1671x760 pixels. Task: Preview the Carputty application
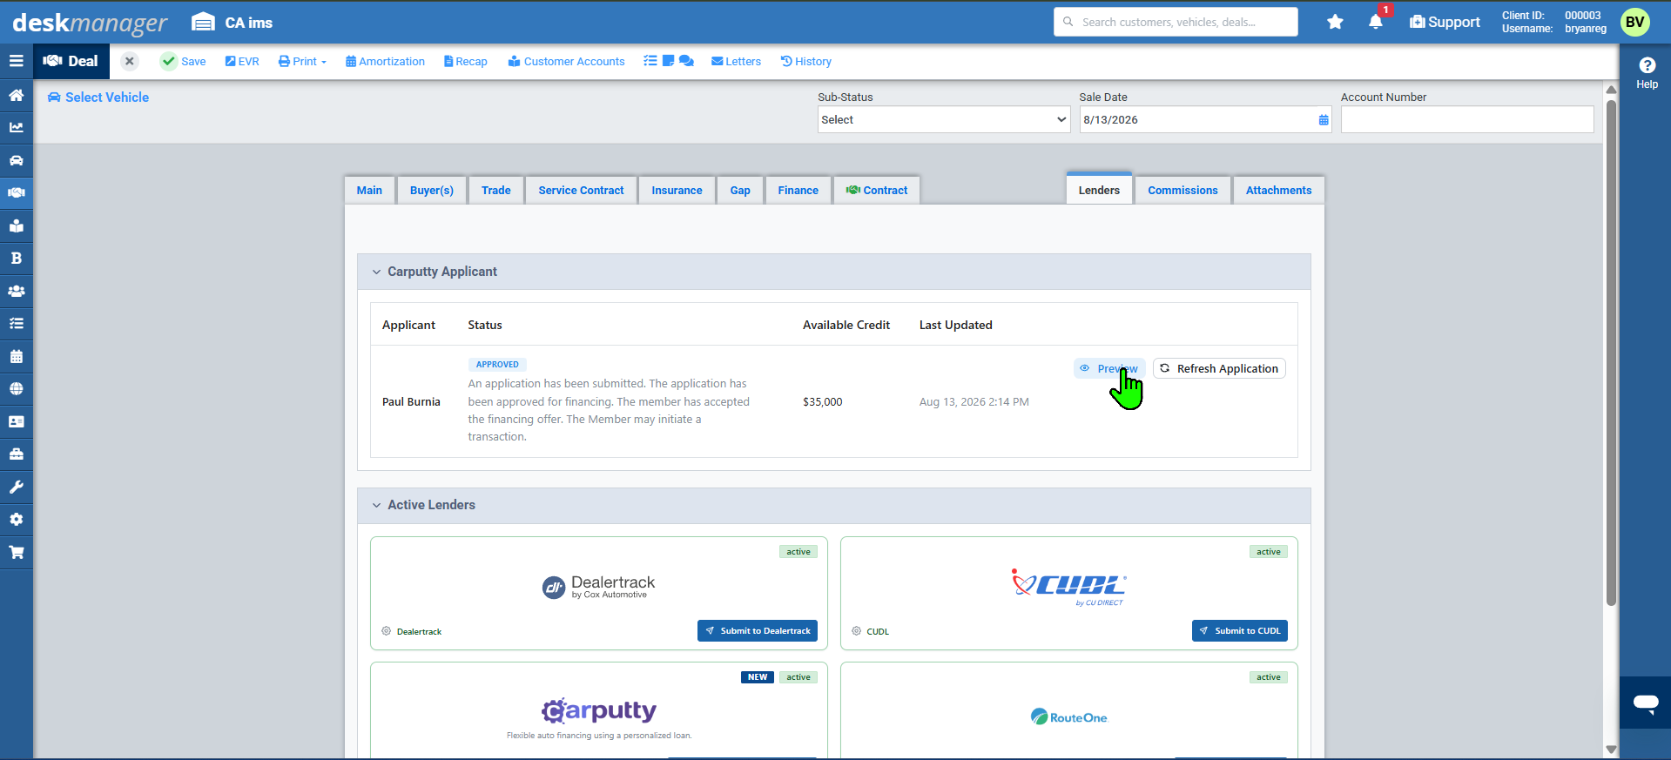1109,368
